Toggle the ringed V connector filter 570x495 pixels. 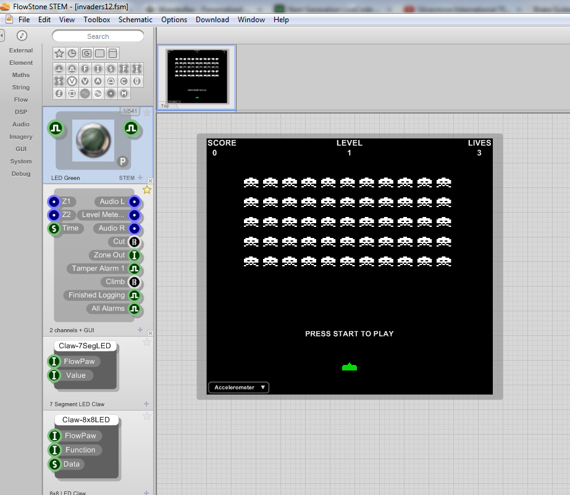coord(72,81)
